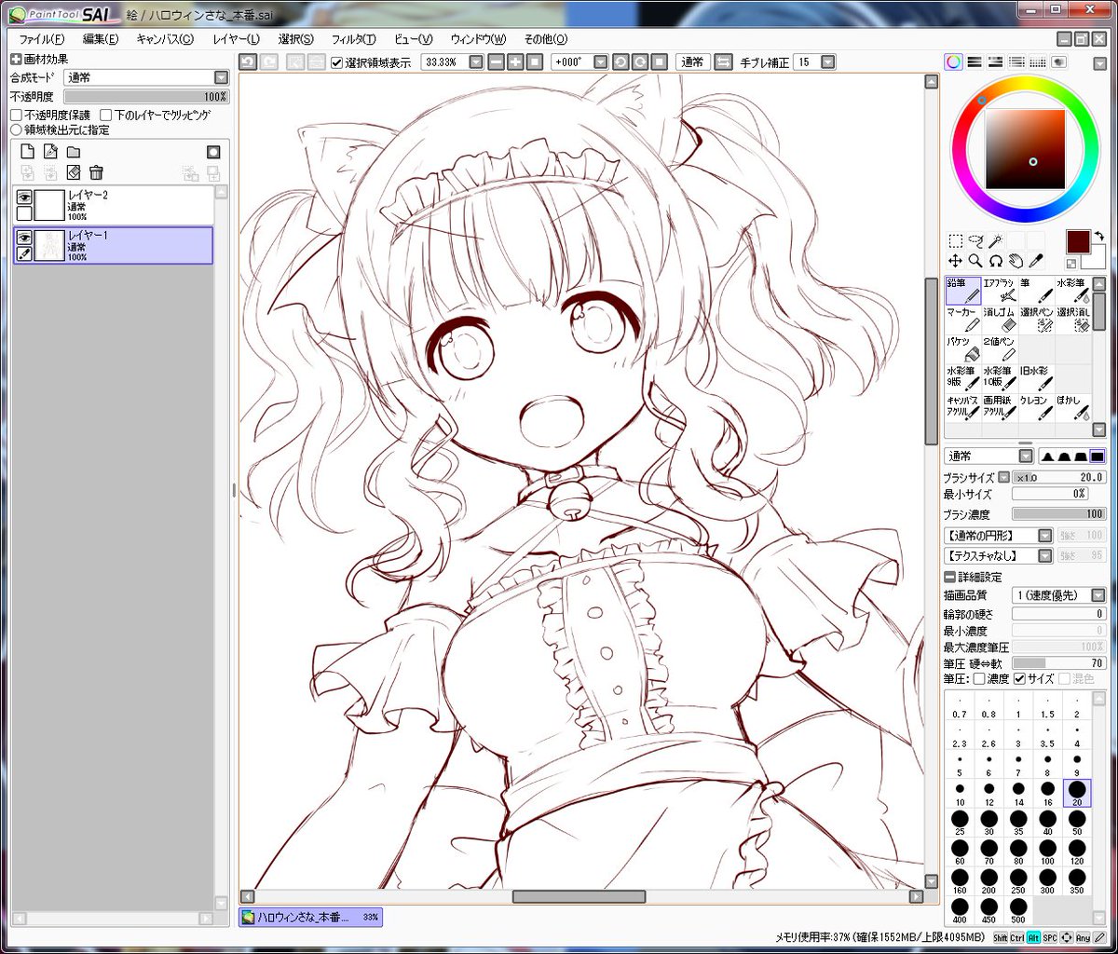1118x954 pixels.
Task: Select the バケツ bucket fill tool
Action: click(x=963, y=350)
